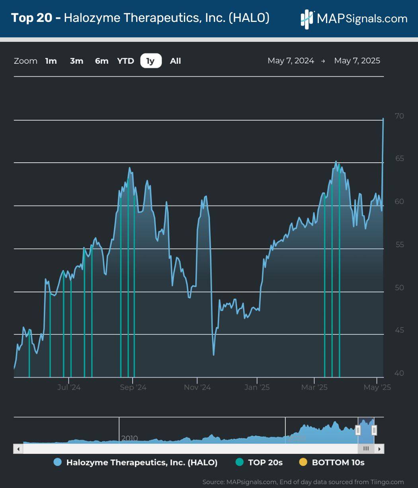Set zoom range to 6m
The height and width of the screenshot is (488, 418).
[102, 61]
